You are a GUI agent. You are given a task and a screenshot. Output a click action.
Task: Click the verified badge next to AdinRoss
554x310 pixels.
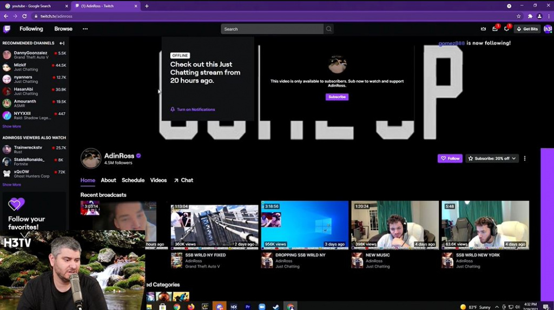pos(138,156)
